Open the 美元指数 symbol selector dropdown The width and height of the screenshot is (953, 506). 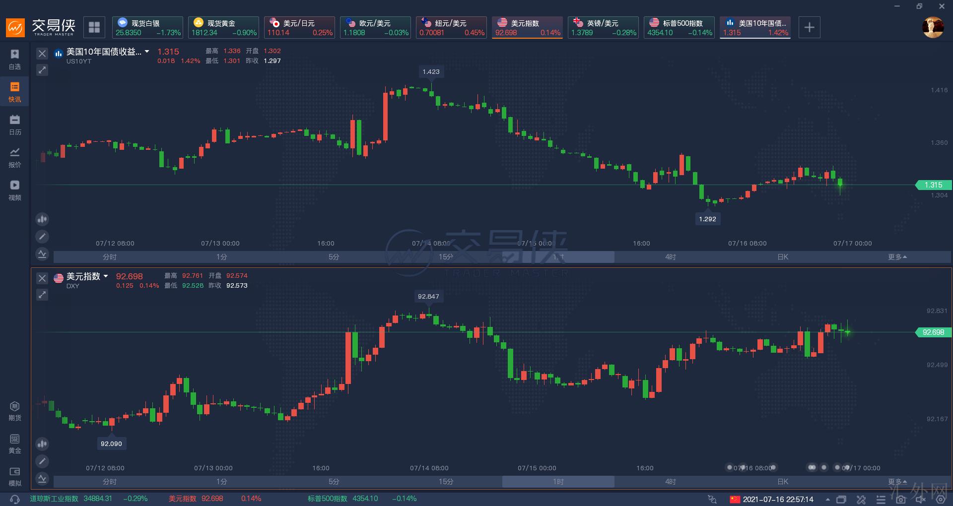(106, 276)
